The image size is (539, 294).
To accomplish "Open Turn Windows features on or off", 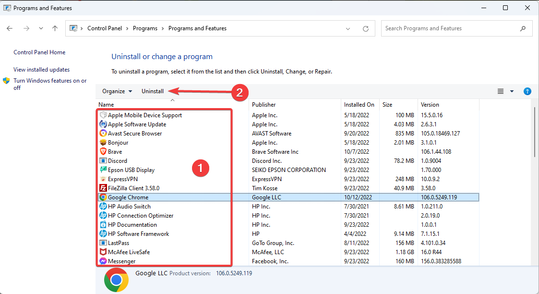I will 50,84.
